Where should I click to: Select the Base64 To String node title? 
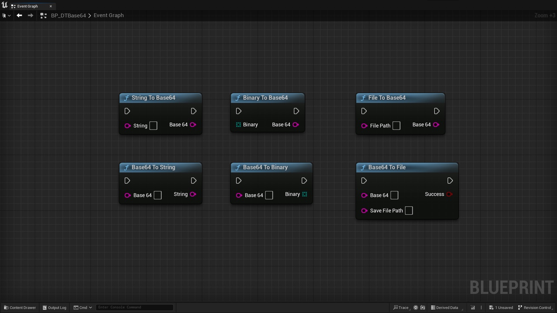(153, 167)
